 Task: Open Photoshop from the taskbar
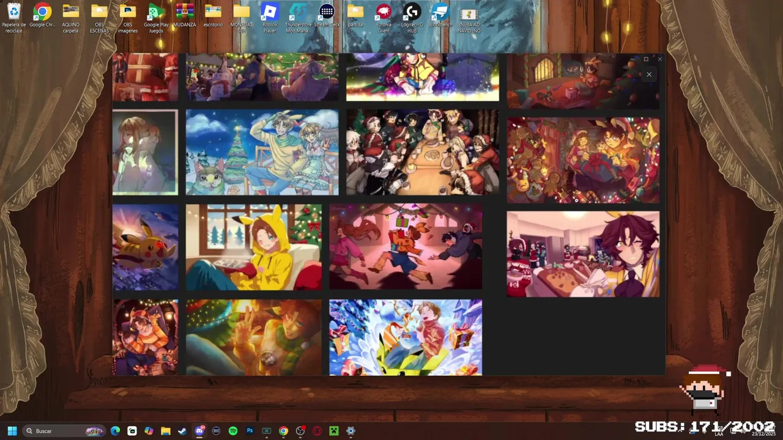pos(250,431)
